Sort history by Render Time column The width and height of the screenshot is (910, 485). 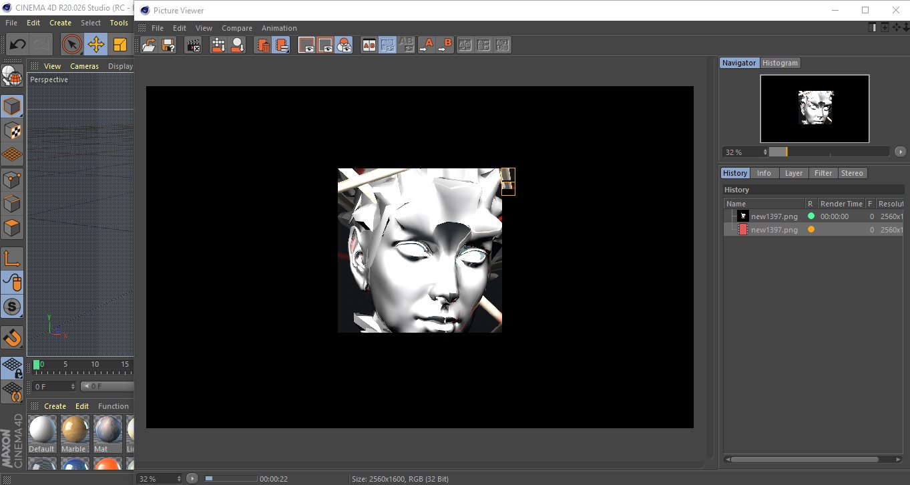(841, 204)
